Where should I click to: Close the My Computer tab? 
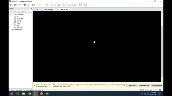pyautogui.click(x=56, y=10)
